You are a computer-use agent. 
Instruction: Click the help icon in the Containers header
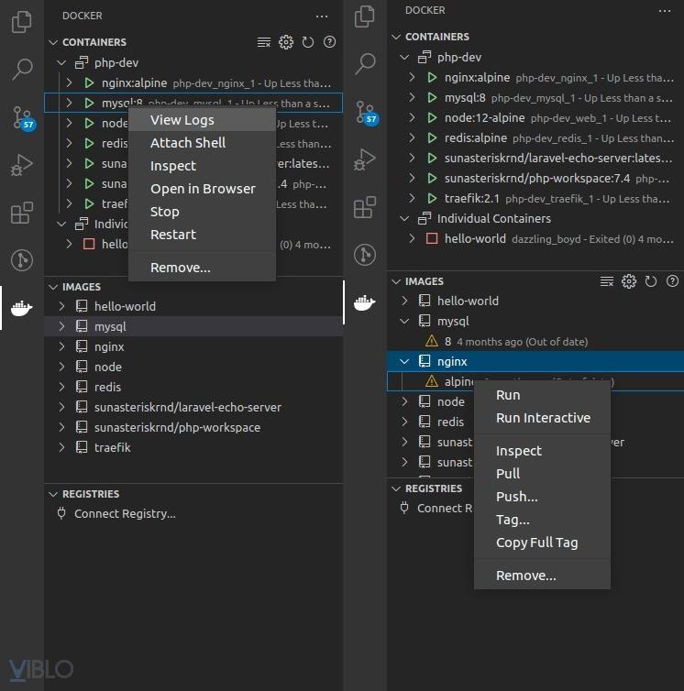coord(330,42)
